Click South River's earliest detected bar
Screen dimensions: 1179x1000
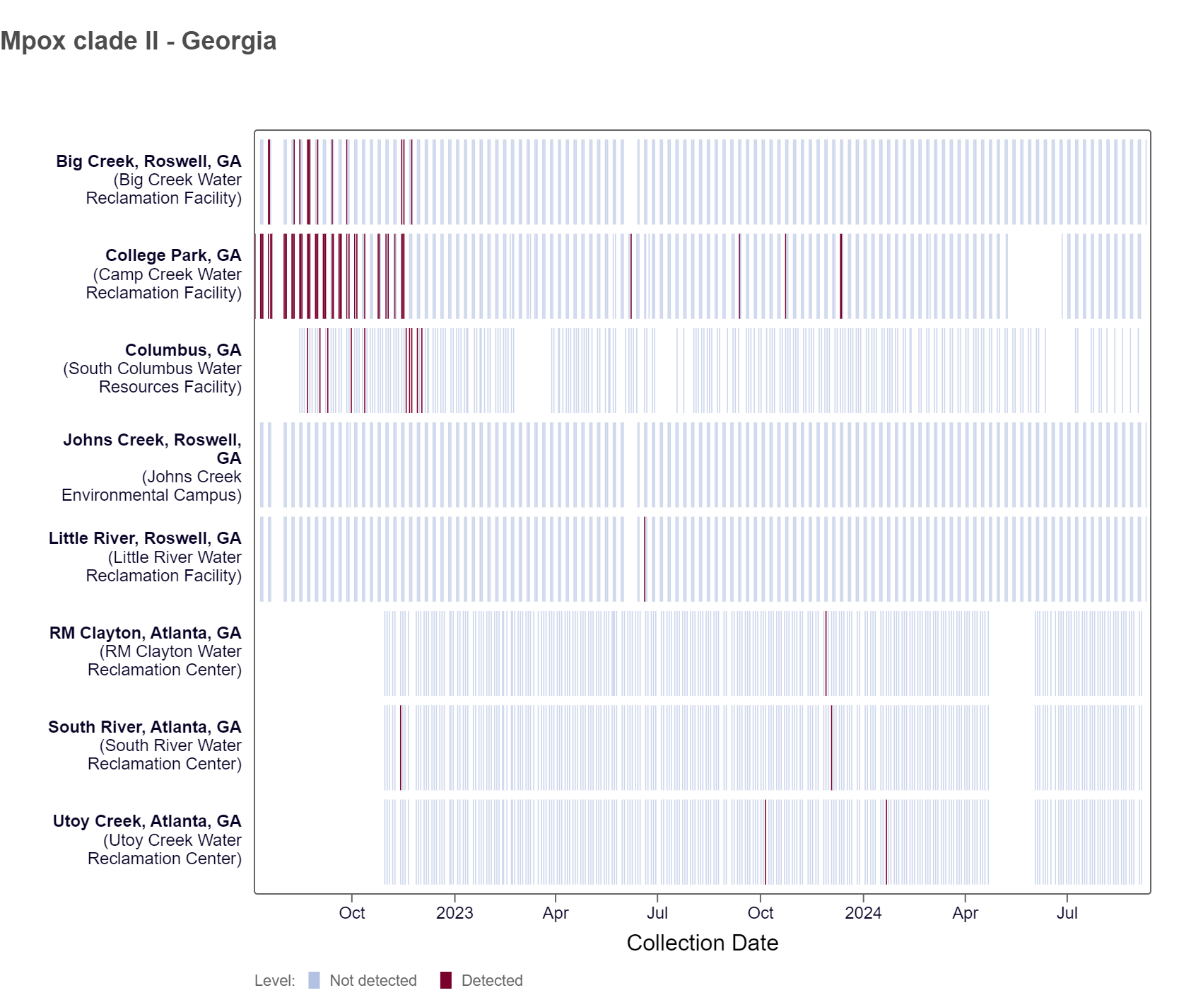[401, 747]
